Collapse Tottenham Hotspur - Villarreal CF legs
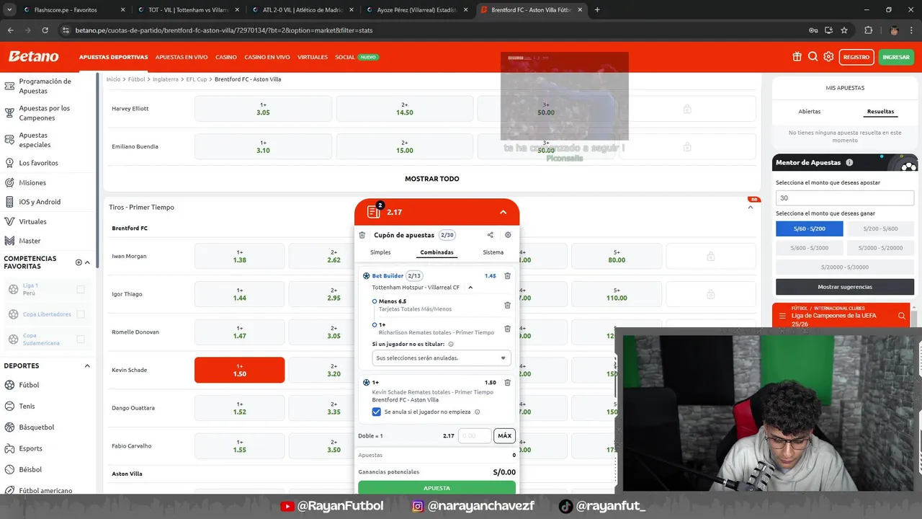This screenshot has height=519, width=922. pos(470,288)
